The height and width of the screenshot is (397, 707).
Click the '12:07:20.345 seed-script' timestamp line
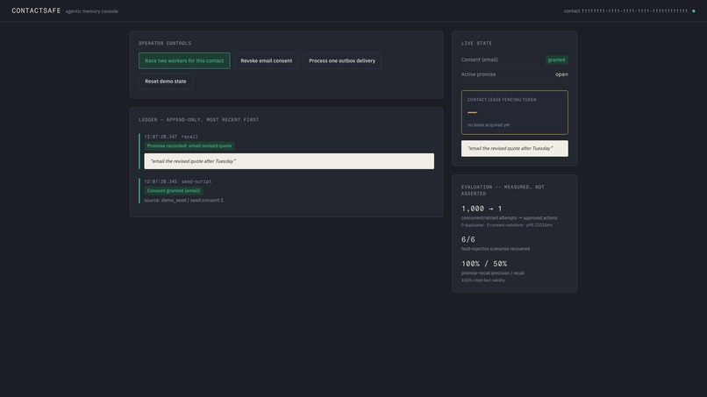pyautogui.click(x=178, y=181)
